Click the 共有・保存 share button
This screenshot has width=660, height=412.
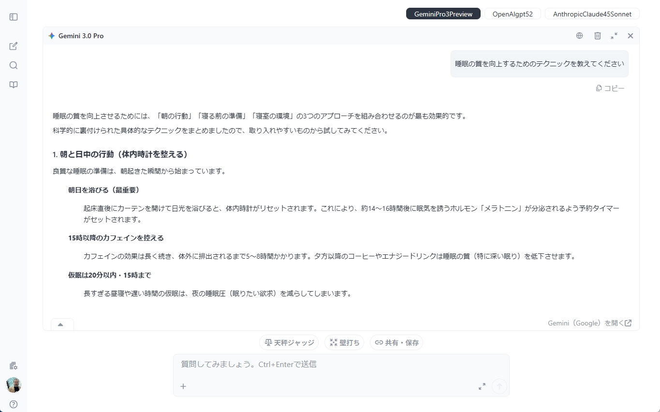point(396,342)
